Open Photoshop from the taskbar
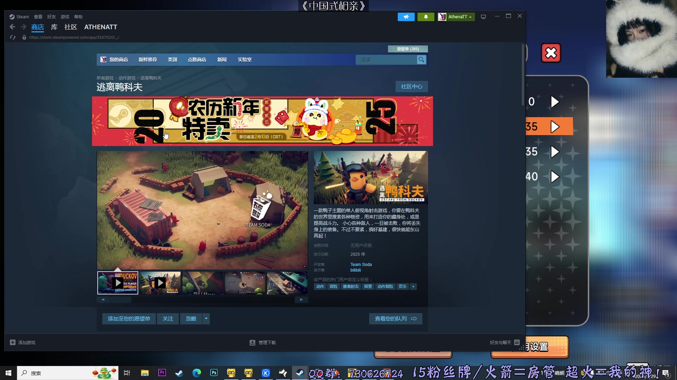 point(214,373)
